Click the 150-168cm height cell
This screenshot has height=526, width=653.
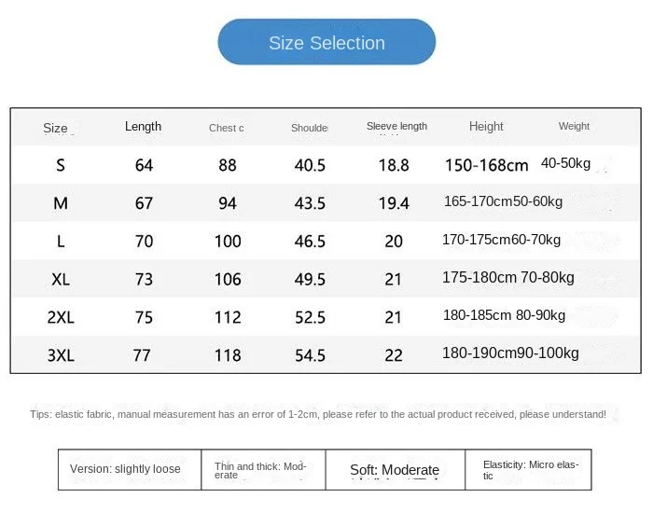[486, 165]
